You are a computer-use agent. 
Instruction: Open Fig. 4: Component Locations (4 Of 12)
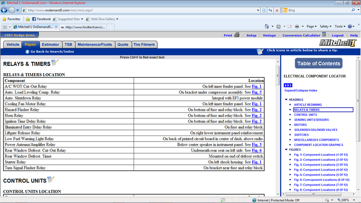pos(321,170)
